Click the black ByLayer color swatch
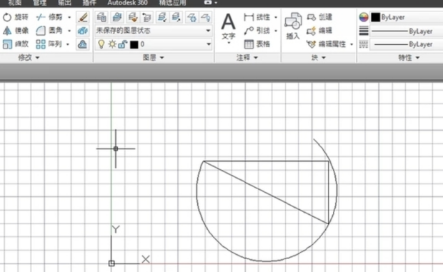 (x=375, y=17)
